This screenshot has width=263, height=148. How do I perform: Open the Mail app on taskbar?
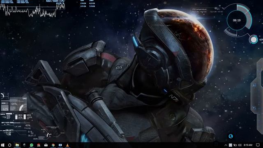46,145
